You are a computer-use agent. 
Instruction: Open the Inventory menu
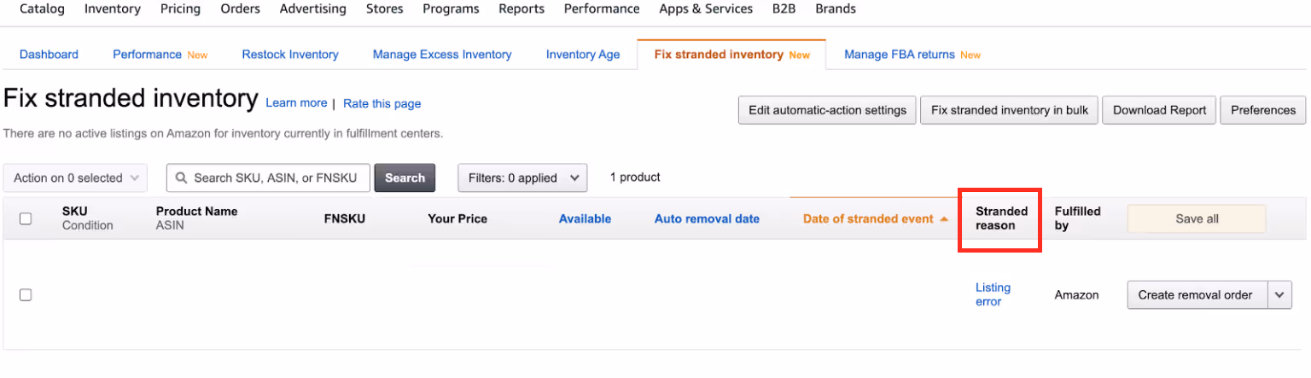(x=112, y=9)
